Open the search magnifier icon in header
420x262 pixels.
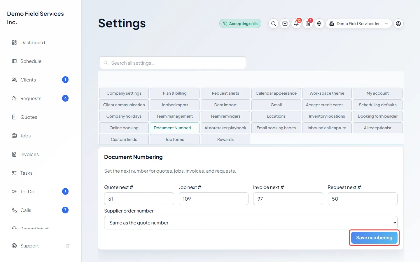click(273, 24)
